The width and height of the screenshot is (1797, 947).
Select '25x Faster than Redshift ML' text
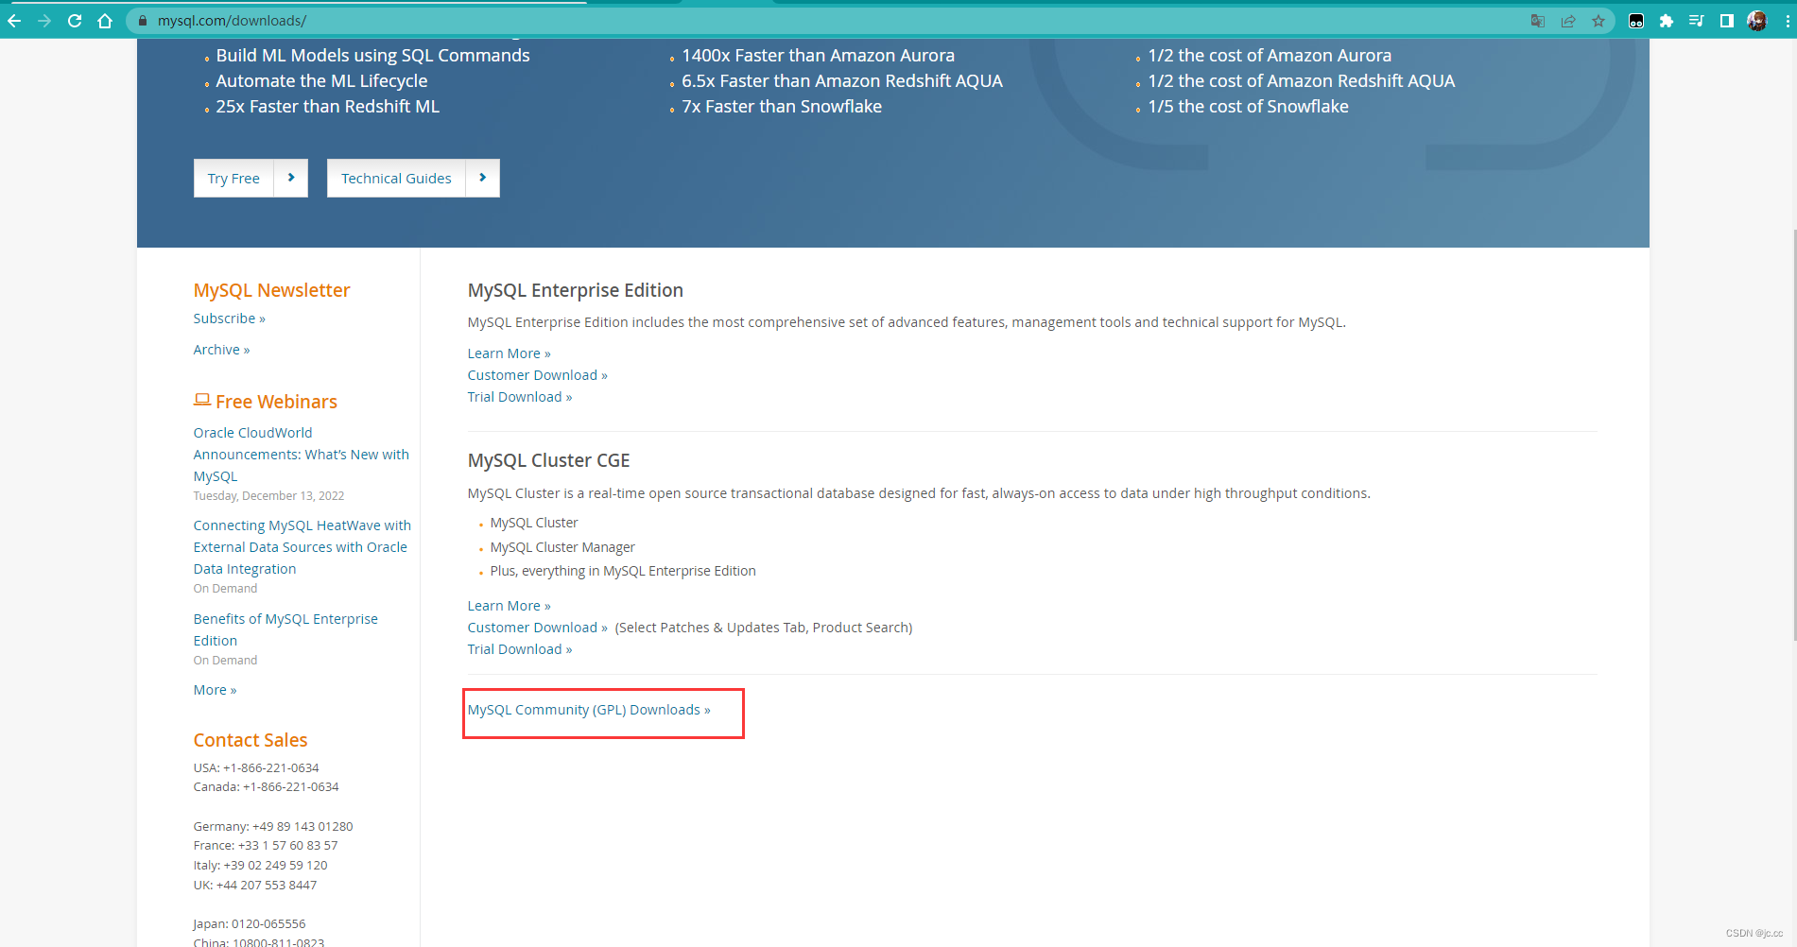328,107
